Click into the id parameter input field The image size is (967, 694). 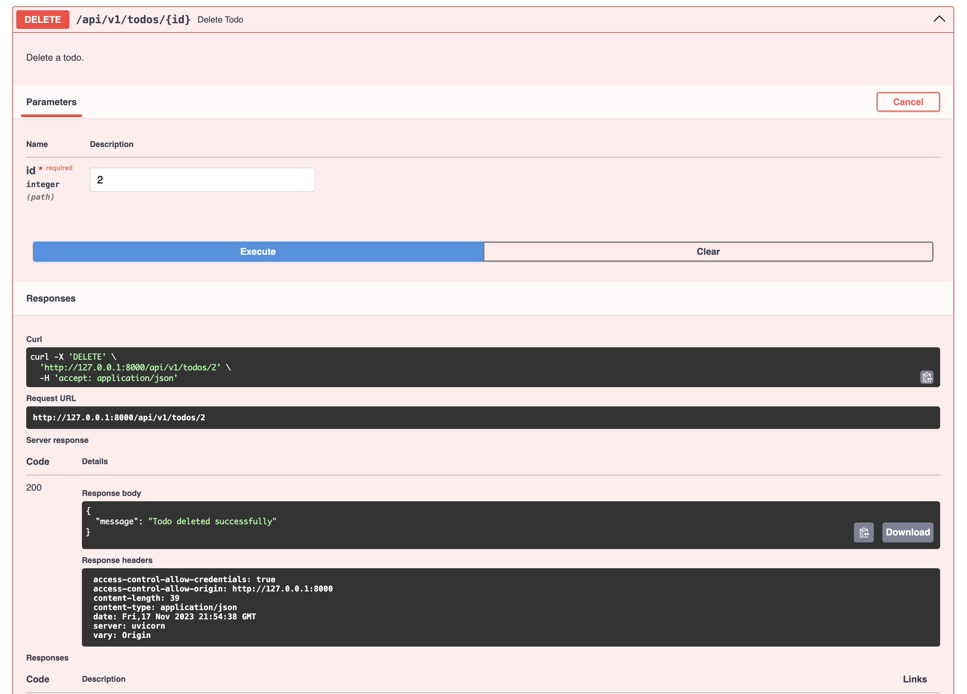click(202, 179)
